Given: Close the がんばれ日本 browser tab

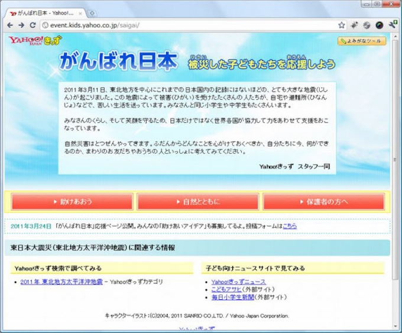Looking at the screenshot, I should point(81,13).
